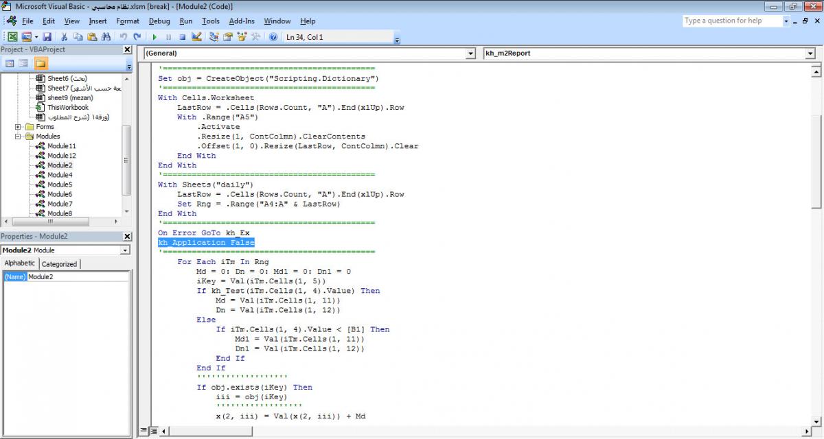Image resolution: width=824 pixels, height=439 pixels.
Task: Select Module4 in the project tree
Action: (x=60, y=175)
